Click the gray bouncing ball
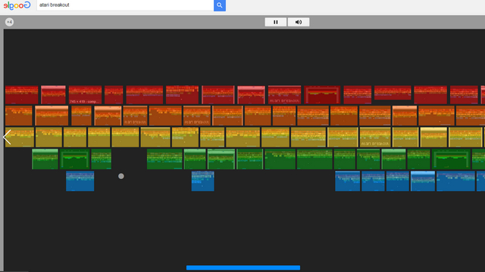 pos(121,176)
